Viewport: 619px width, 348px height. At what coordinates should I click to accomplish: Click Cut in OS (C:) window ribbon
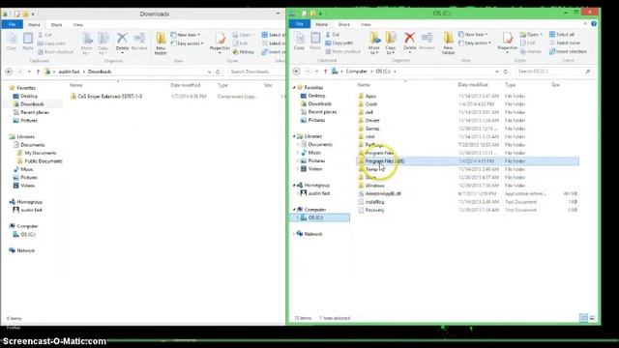click(333, 35)
